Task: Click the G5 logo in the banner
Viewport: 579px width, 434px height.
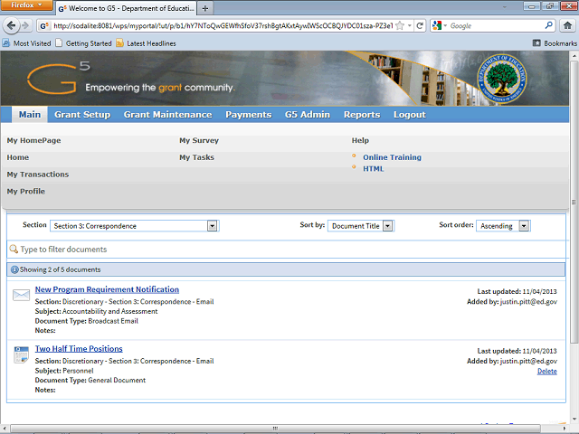Action: (58, 78)
